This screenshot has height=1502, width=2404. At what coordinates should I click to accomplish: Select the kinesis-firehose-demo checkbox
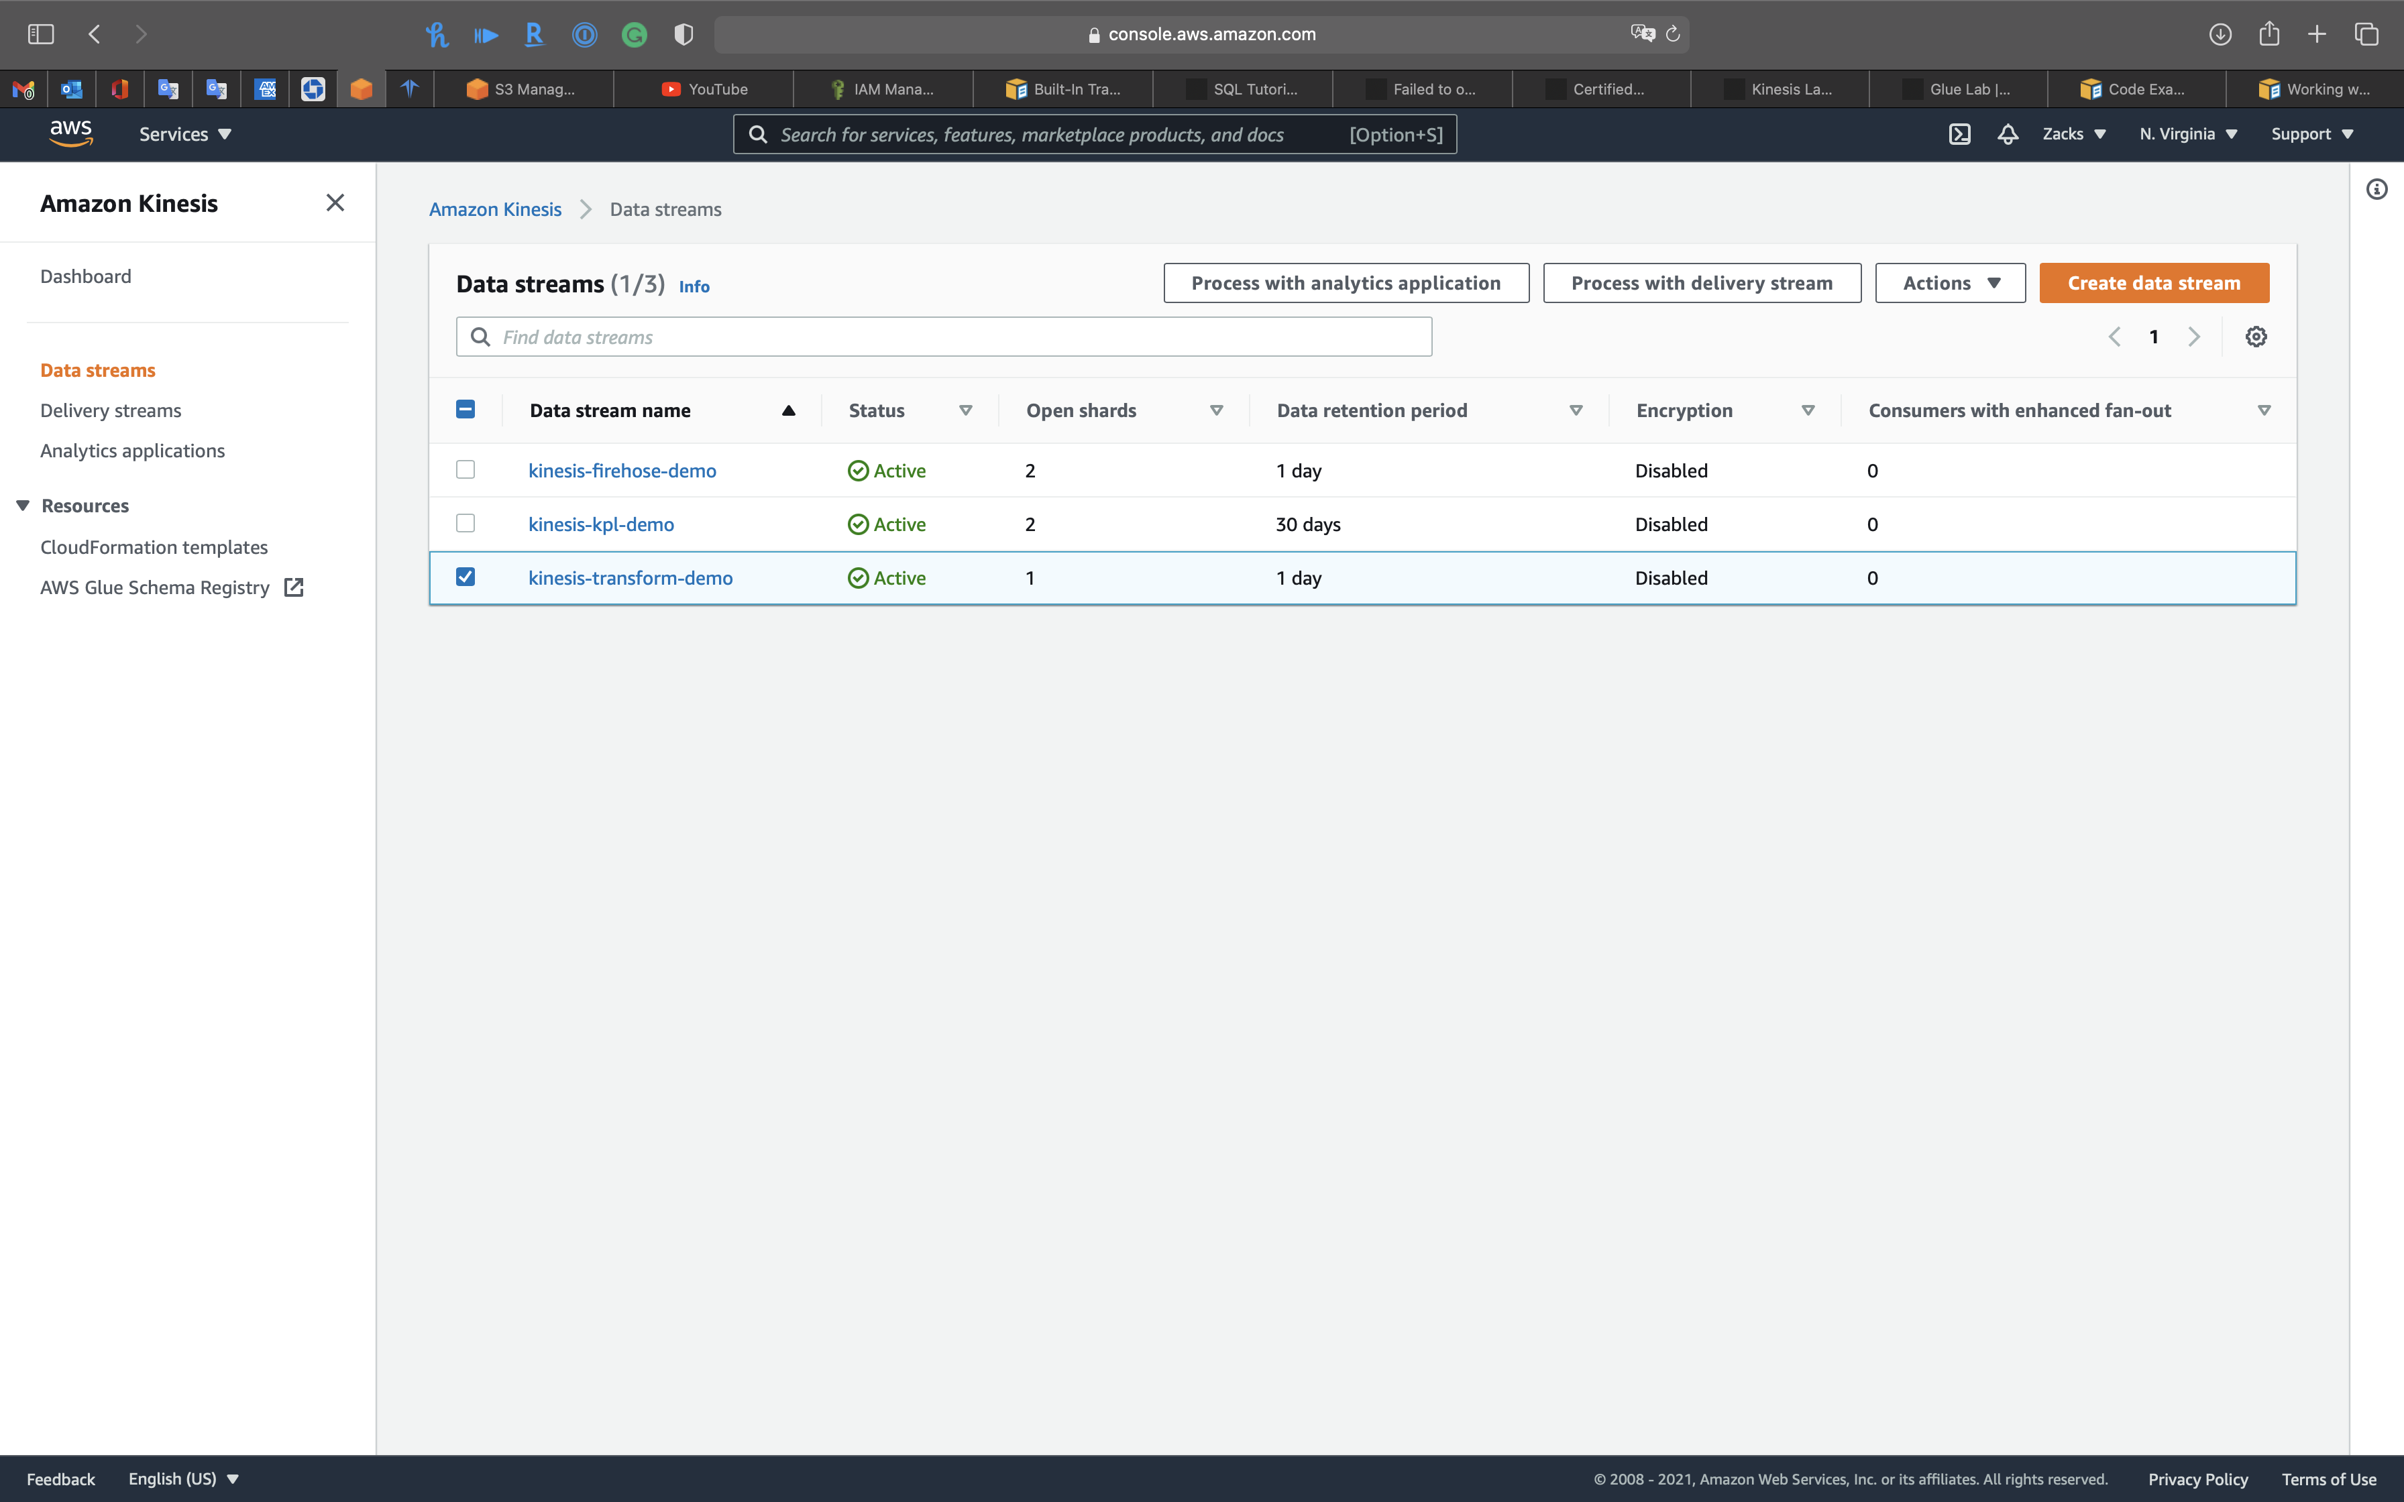click(465, 470)
